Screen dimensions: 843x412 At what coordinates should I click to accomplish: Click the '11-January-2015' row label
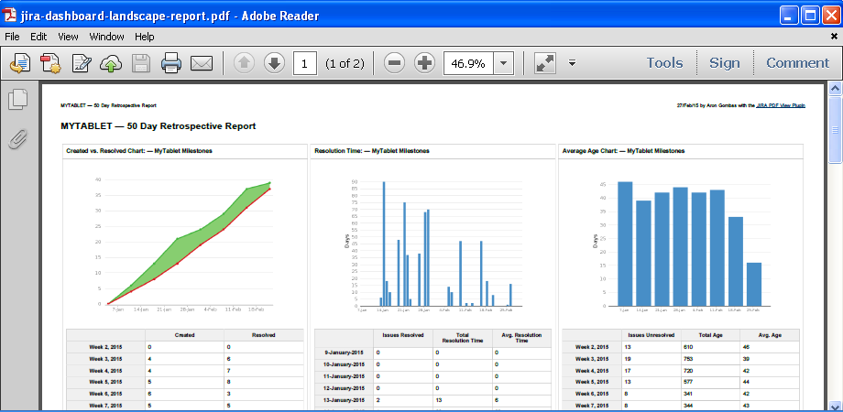click(x=345, y=376)
